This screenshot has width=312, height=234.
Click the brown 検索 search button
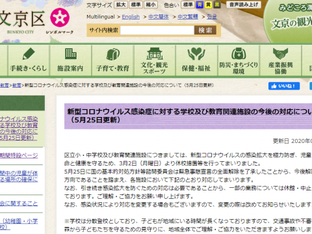click(205, 30)
